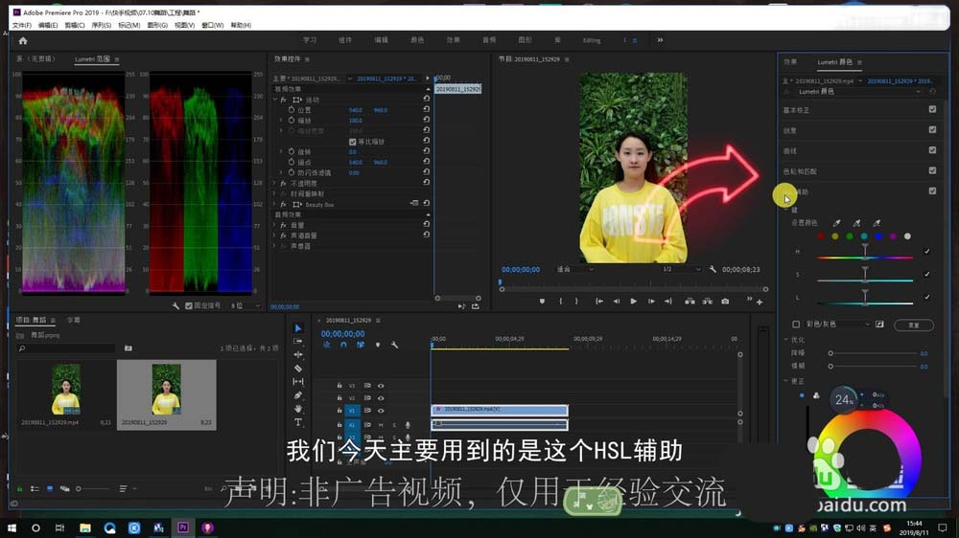This screenshot has height=538, width=959.
Task: Switch to Effects tab in right panel
Action: click(791, 61)
